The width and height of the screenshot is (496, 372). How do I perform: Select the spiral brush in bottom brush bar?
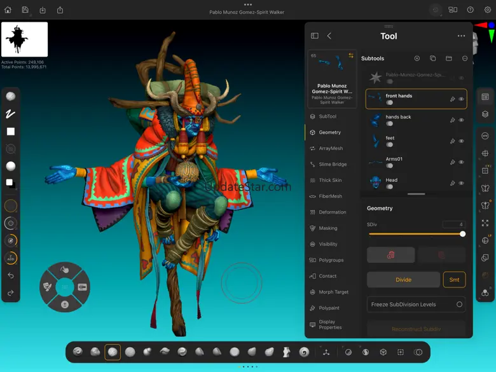[304, 352]
